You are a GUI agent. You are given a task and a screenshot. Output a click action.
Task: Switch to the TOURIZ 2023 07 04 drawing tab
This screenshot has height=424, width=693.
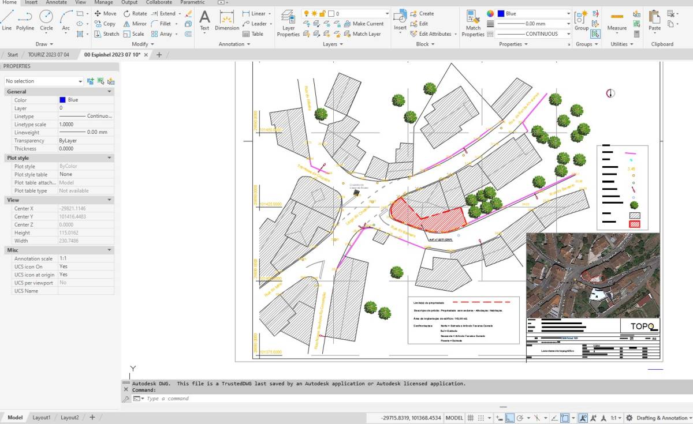(x=49, y=55)
